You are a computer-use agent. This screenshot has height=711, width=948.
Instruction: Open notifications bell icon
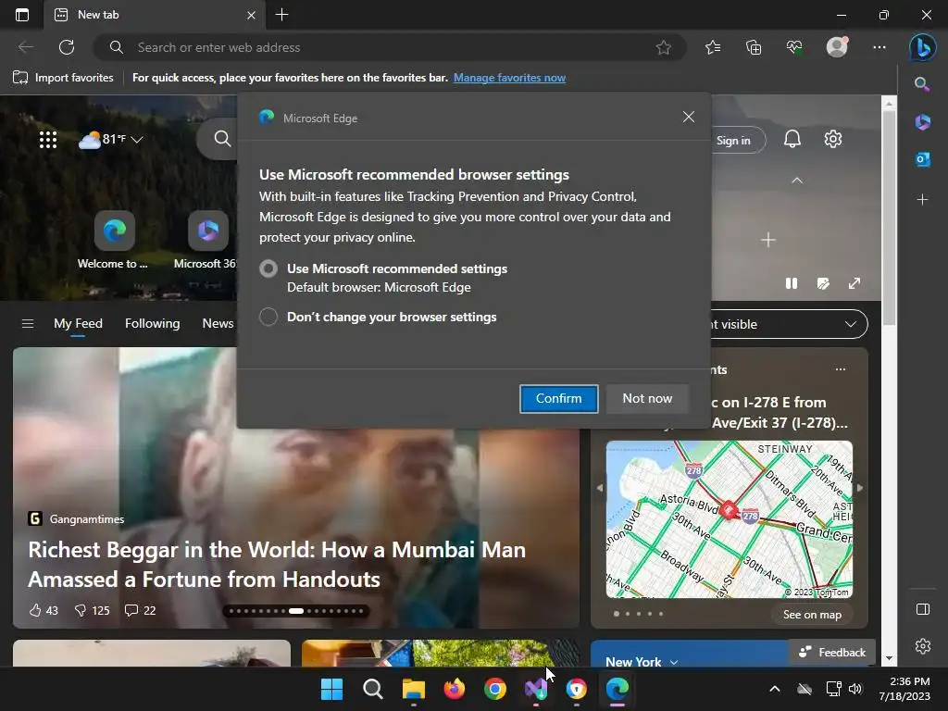792,139
